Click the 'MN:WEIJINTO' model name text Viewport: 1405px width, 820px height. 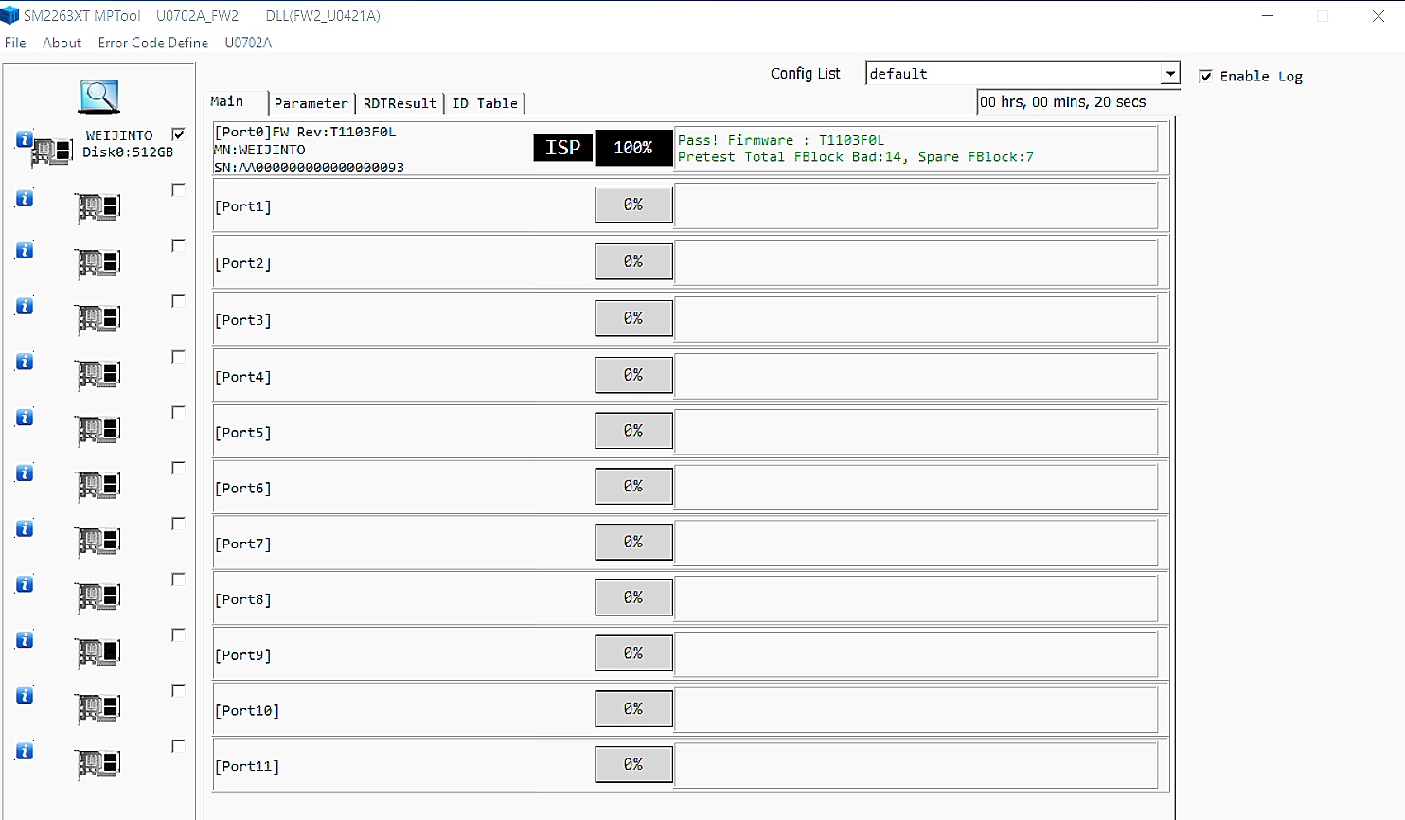(x=259, y=150)
